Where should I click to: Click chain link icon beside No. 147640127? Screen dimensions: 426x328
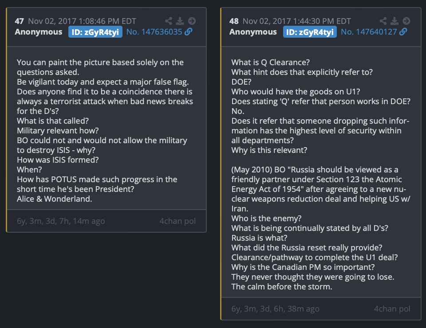(x=403, y=32)
